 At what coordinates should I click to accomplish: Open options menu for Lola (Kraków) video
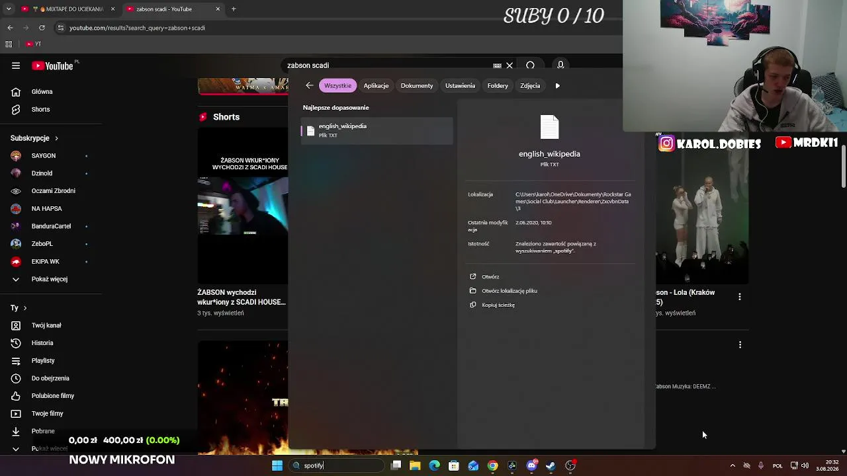740,297
